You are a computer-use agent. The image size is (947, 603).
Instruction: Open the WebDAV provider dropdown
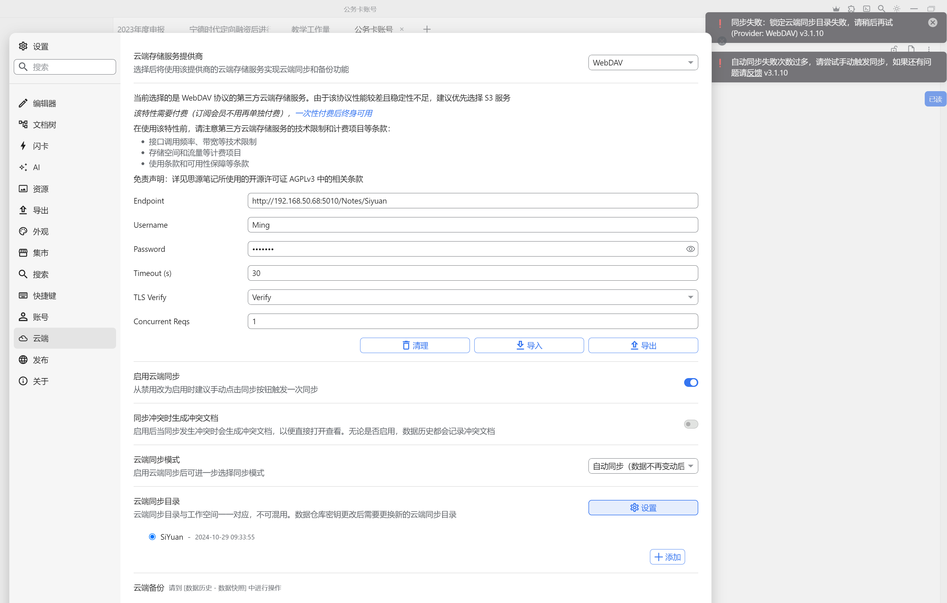(643, 62)
